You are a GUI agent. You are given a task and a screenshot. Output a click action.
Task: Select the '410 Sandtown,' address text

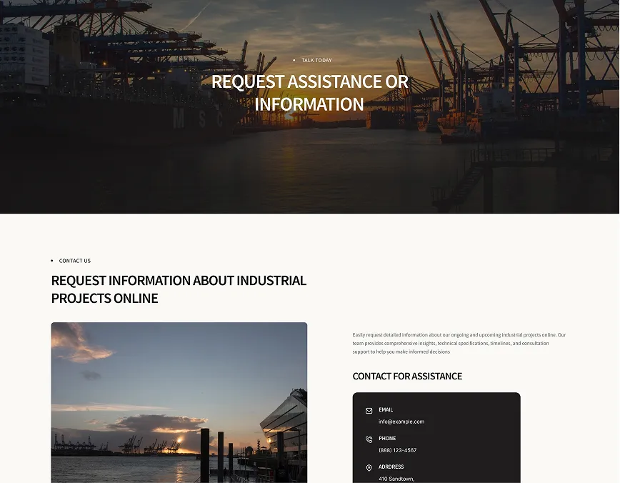pos(396,479)
